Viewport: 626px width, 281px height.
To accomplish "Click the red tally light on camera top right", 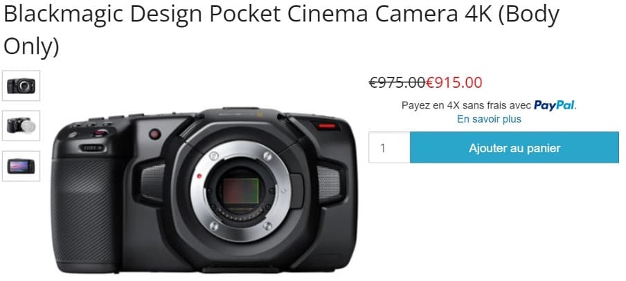I will pos(327,126).
